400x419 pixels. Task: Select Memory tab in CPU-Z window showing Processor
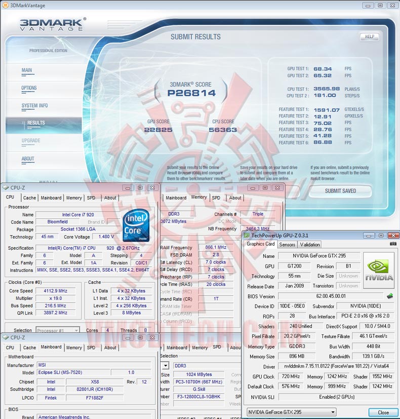point(74,198)
